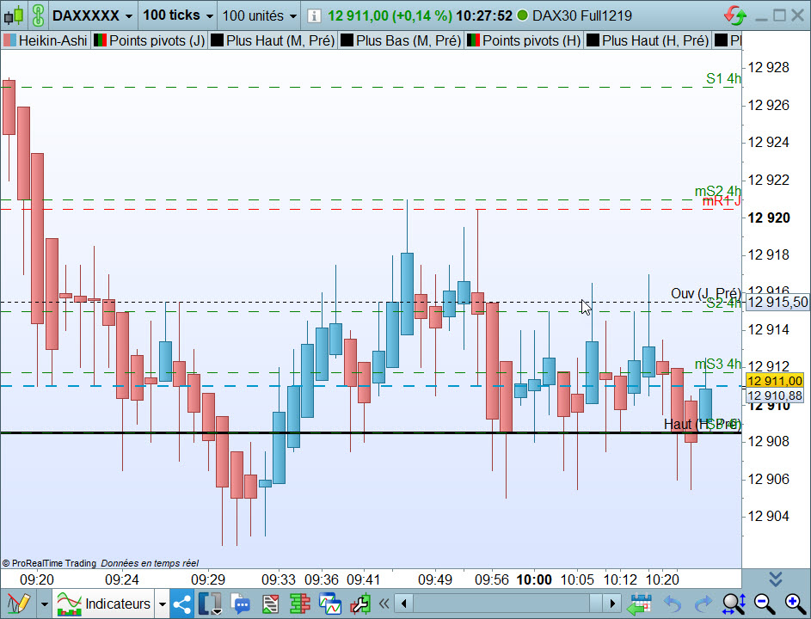Click the Indicateurs button
The width and height of the screenshot is (811, 619).
pyautogui.click(x=103, y=604)
